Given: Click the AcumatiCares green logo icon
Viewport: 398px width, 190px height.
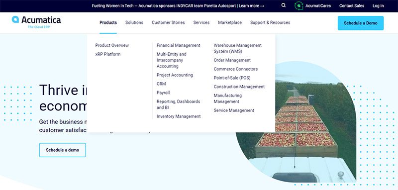Looking at the screenshot, I should pyautogui.click(x=299, y=5).
